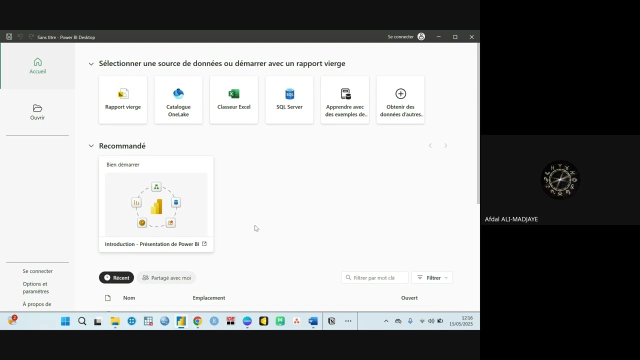Sort by Ouvert column header
This screenshot has width=640, height=360.
(x=409, y=298)
